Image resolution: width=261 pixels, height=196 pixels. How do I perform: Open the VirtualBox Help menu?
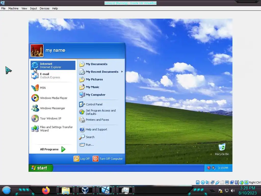pyautogui.click(x=55, y=8)
